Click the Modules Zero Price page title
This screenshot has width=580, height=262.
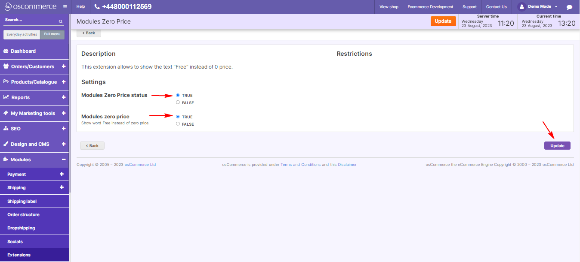(103, 21)
